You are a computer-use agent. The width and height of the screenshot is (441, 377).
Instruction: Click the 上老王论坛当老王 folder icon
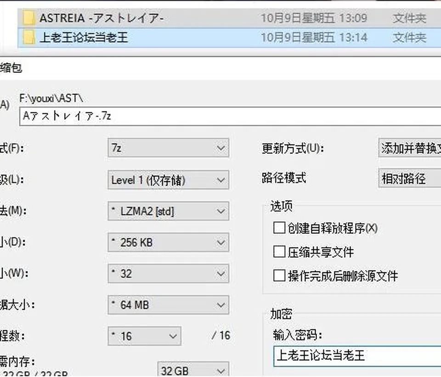[x=28, y=37]
